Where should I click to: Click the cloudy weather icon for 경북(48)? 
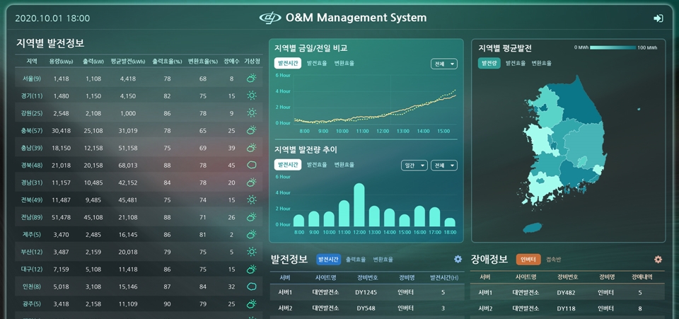click(251, 166)
